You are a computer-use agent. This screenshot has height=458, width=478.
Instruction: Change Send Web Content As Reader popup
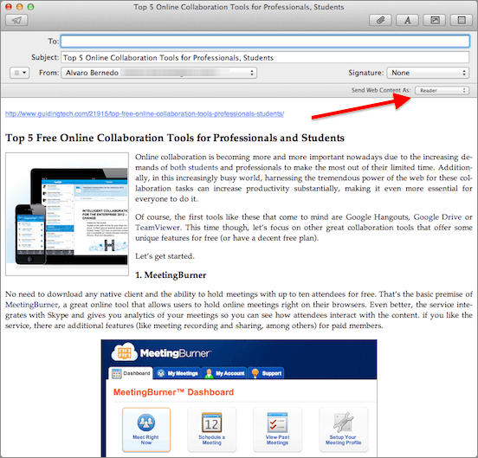click(442, 91)
